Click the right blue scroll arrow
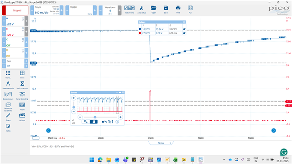This screenshot has width=292, height=164. pos(274,131)
